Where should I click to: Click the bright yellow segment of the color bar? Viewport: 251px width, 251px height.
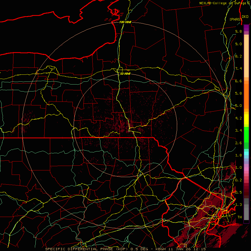click(x=246, y=119)
